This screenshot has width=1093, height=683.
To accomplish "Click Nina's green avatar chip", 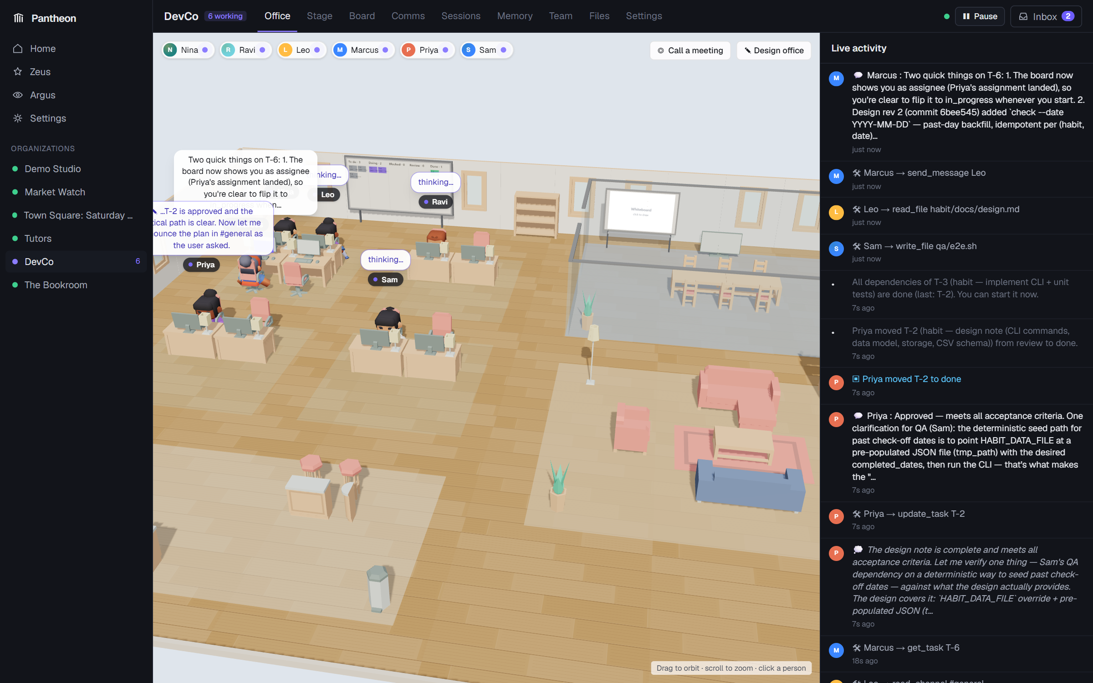I will pyautogui.click(x=188, y=50).
